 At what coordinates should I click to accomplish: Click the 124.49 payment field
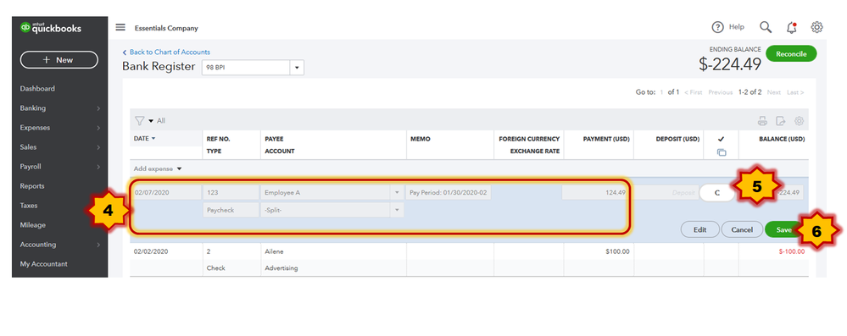[x=595, y=192]
